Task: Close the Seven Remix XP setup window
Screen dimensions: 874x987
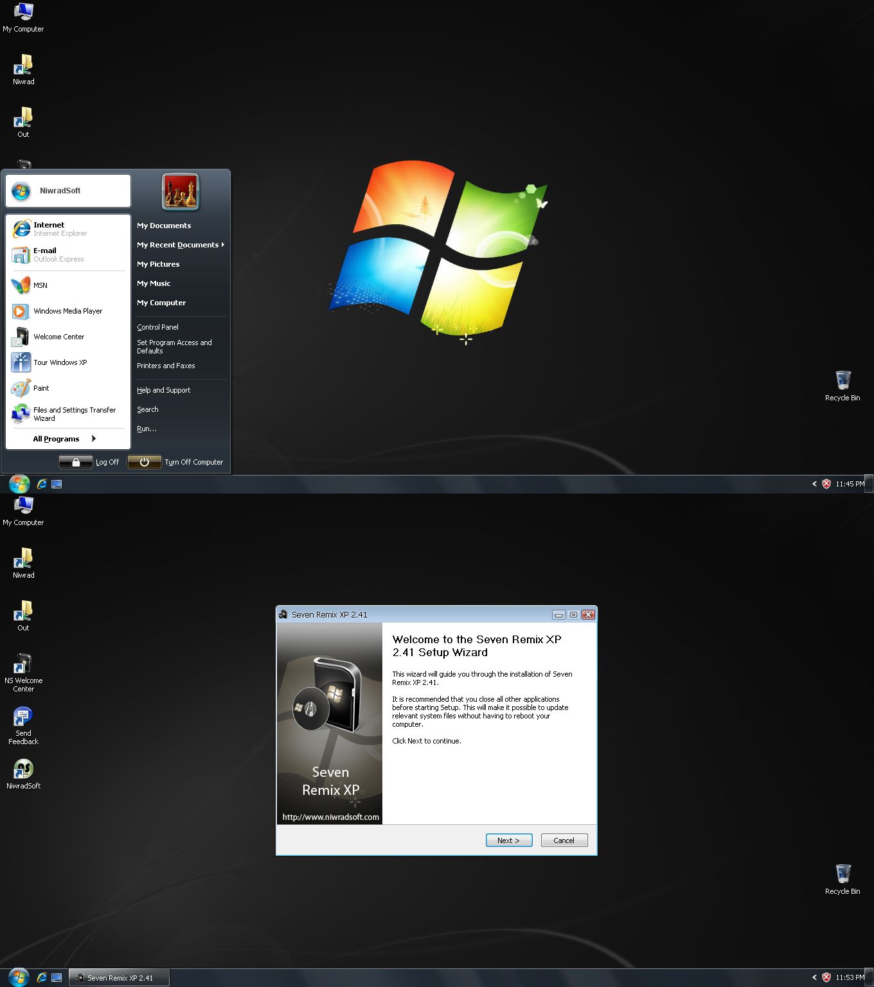Action: [x=588, y=615]
